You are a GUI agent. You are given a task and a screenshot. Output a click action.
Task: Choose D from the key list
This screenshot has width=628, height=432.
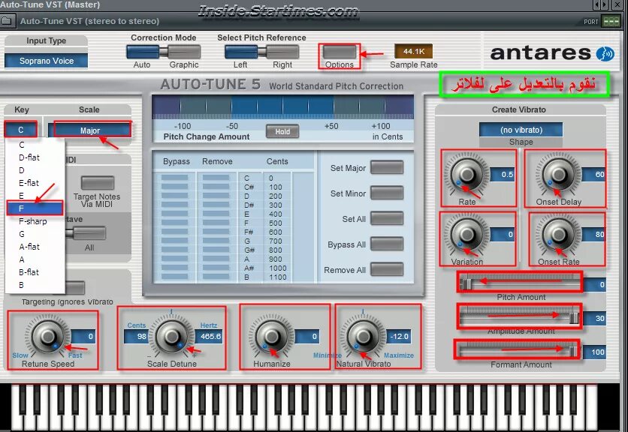[x=35, y=170]
